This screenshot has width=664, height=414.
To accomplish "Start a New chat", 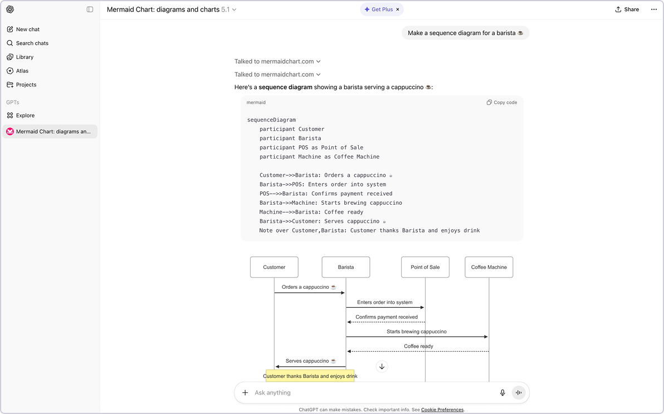I will coord(28,29).
